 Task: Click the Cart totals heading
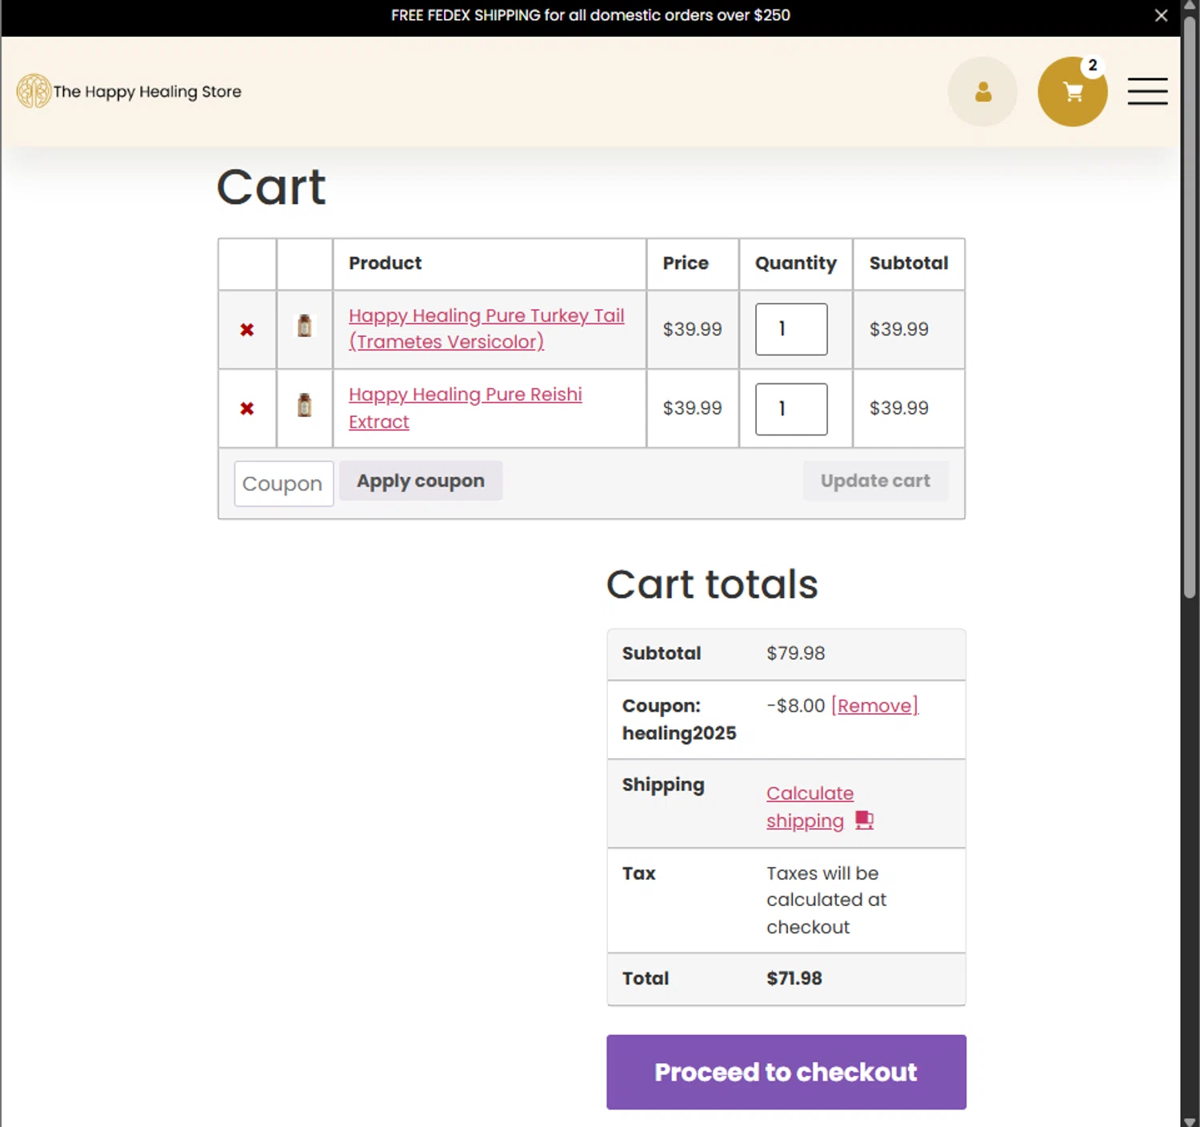tap(712, 584)
